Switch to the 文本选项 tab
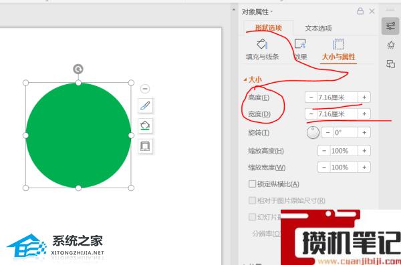 pyautogui.click(x=318, y=28)
